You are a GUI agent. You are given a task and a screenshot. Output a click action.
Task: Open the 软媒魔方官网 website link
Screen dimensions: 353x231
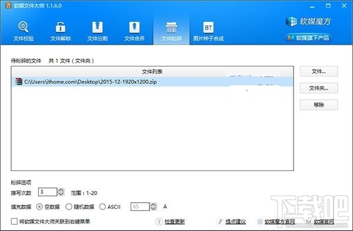click(280, 222)
